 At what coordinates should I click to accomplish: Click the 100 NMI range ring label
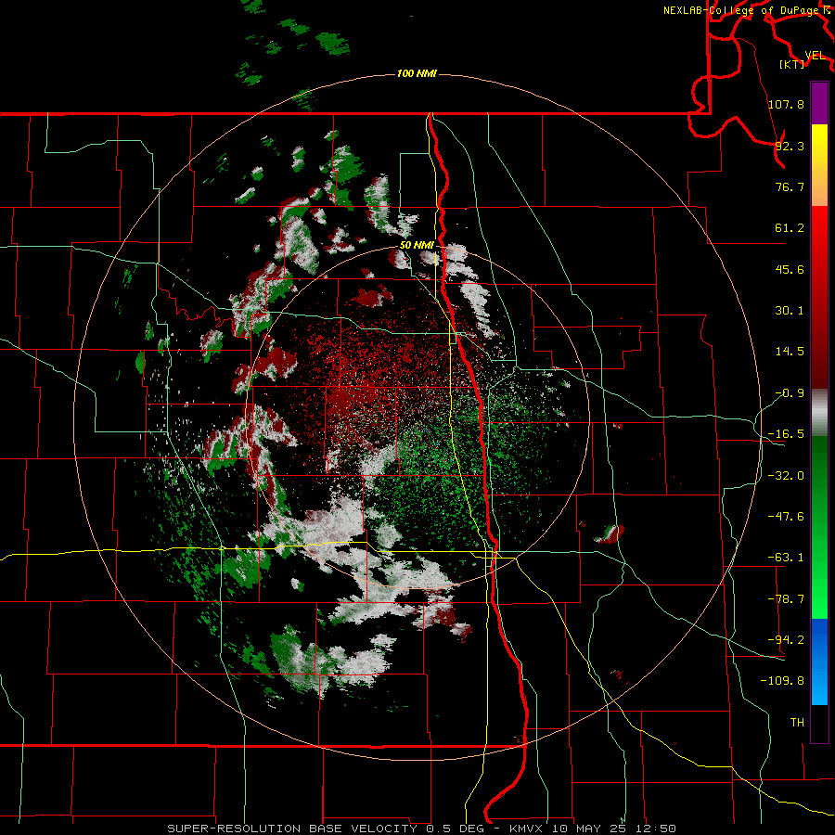(417, 73)
